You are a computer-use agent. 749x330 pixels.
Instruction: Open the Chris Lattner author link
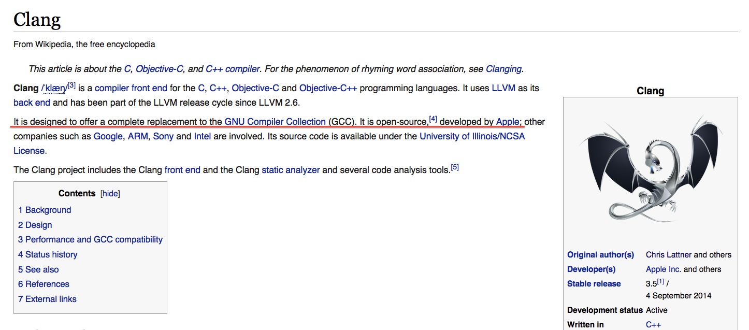(668, 254)
